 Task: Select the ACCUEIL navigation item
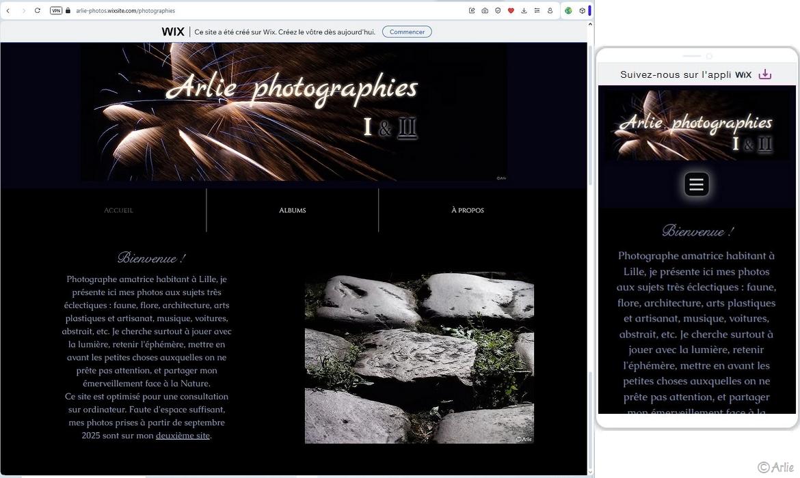pos(118,210)
